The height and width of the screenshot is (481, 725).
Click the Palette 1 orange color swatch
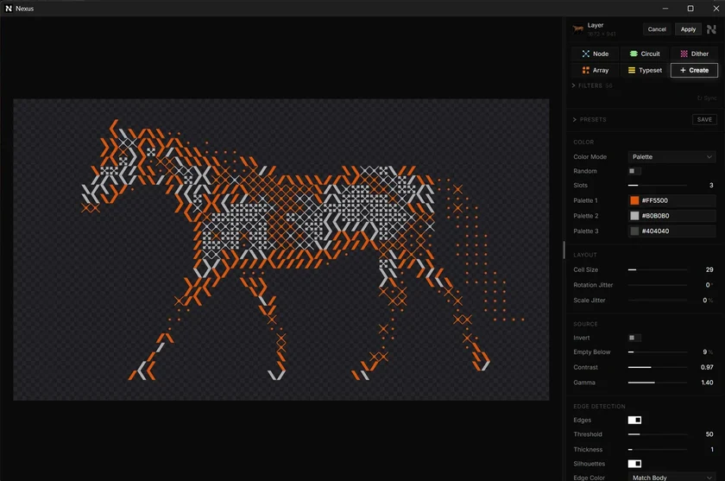point(634,200)
